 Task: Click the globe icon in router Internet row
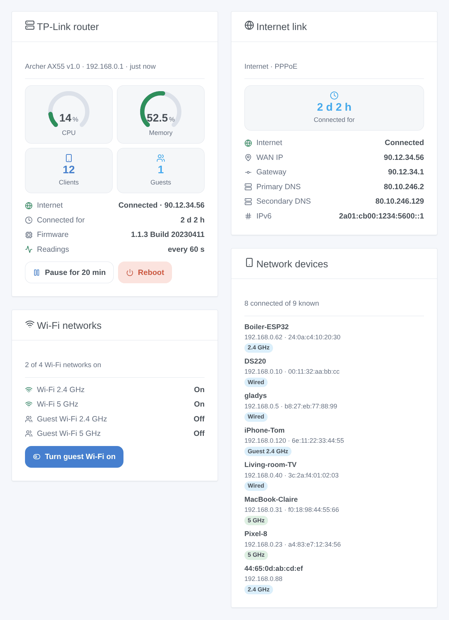pyautogui.click(x=29, y=206)
